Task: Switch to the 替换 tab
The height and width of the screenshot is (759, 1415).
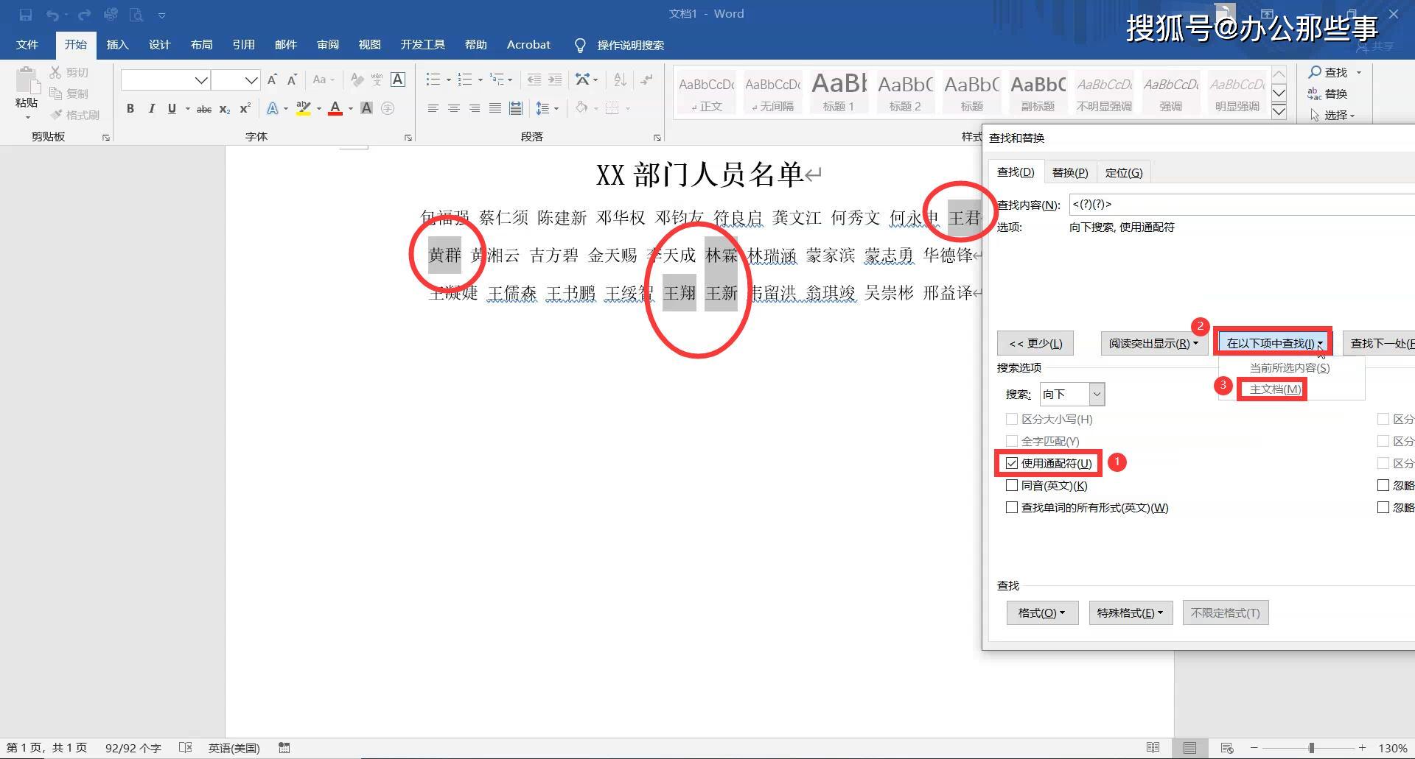Action: [x=1069, y=172]
